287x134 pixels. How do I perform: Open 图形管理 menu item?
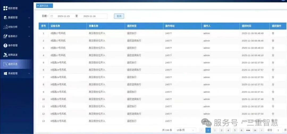tap(17, 8)
